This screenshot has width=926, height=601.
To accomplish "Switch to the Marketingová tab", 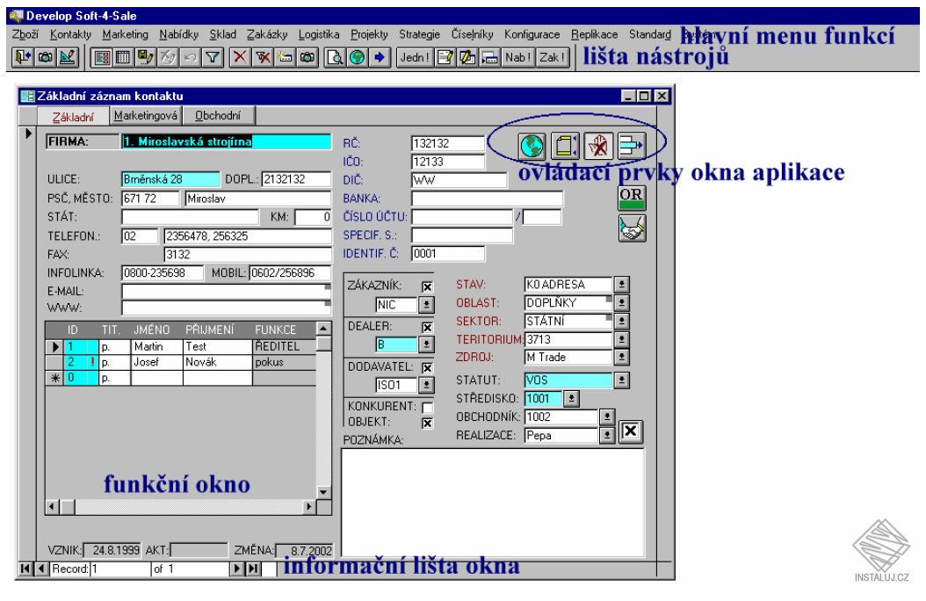I will tap(145, 116).
